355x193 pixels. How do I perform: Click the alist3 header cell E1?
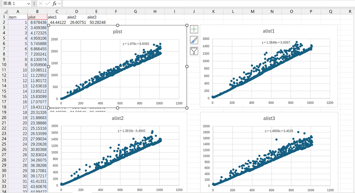tap(96, 17)
